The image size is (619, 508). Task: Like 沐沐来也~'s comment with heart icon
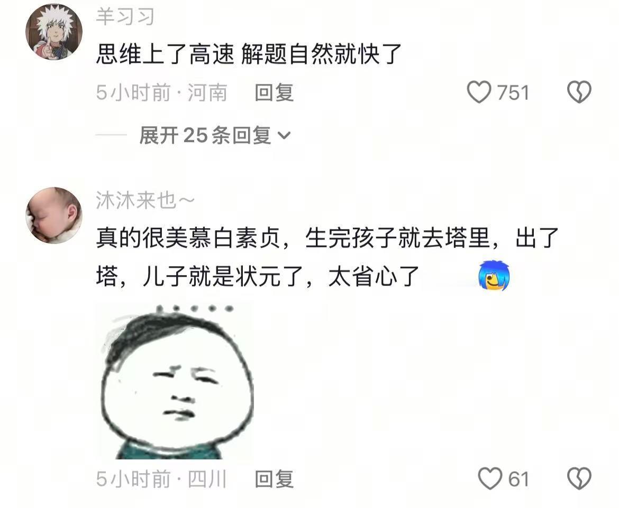coord(489,478)
